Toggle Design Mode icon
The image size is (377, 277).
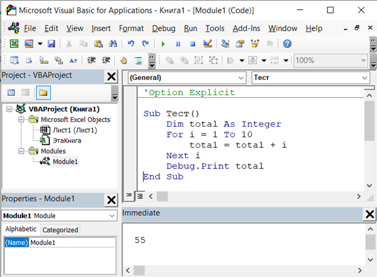coord(208,44)
